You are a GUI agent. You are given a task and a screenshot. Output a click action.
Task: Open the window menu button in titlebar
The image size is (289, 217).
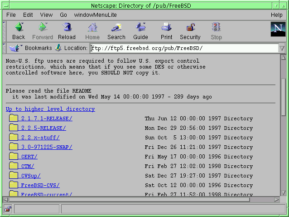pos(6,6)
